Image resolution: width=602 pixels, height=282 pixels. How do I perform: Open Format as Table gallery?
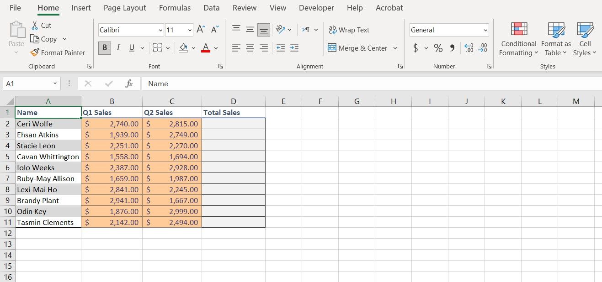[556, 39]
